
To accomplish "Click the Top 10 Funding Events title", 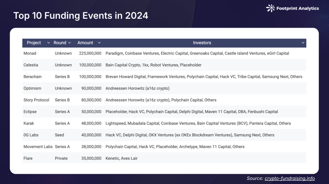I will coord(81,16).
